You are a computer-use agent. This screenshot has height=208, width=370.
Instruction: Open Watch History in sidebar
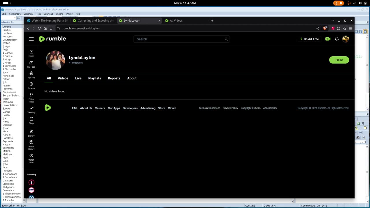point(31,145)
